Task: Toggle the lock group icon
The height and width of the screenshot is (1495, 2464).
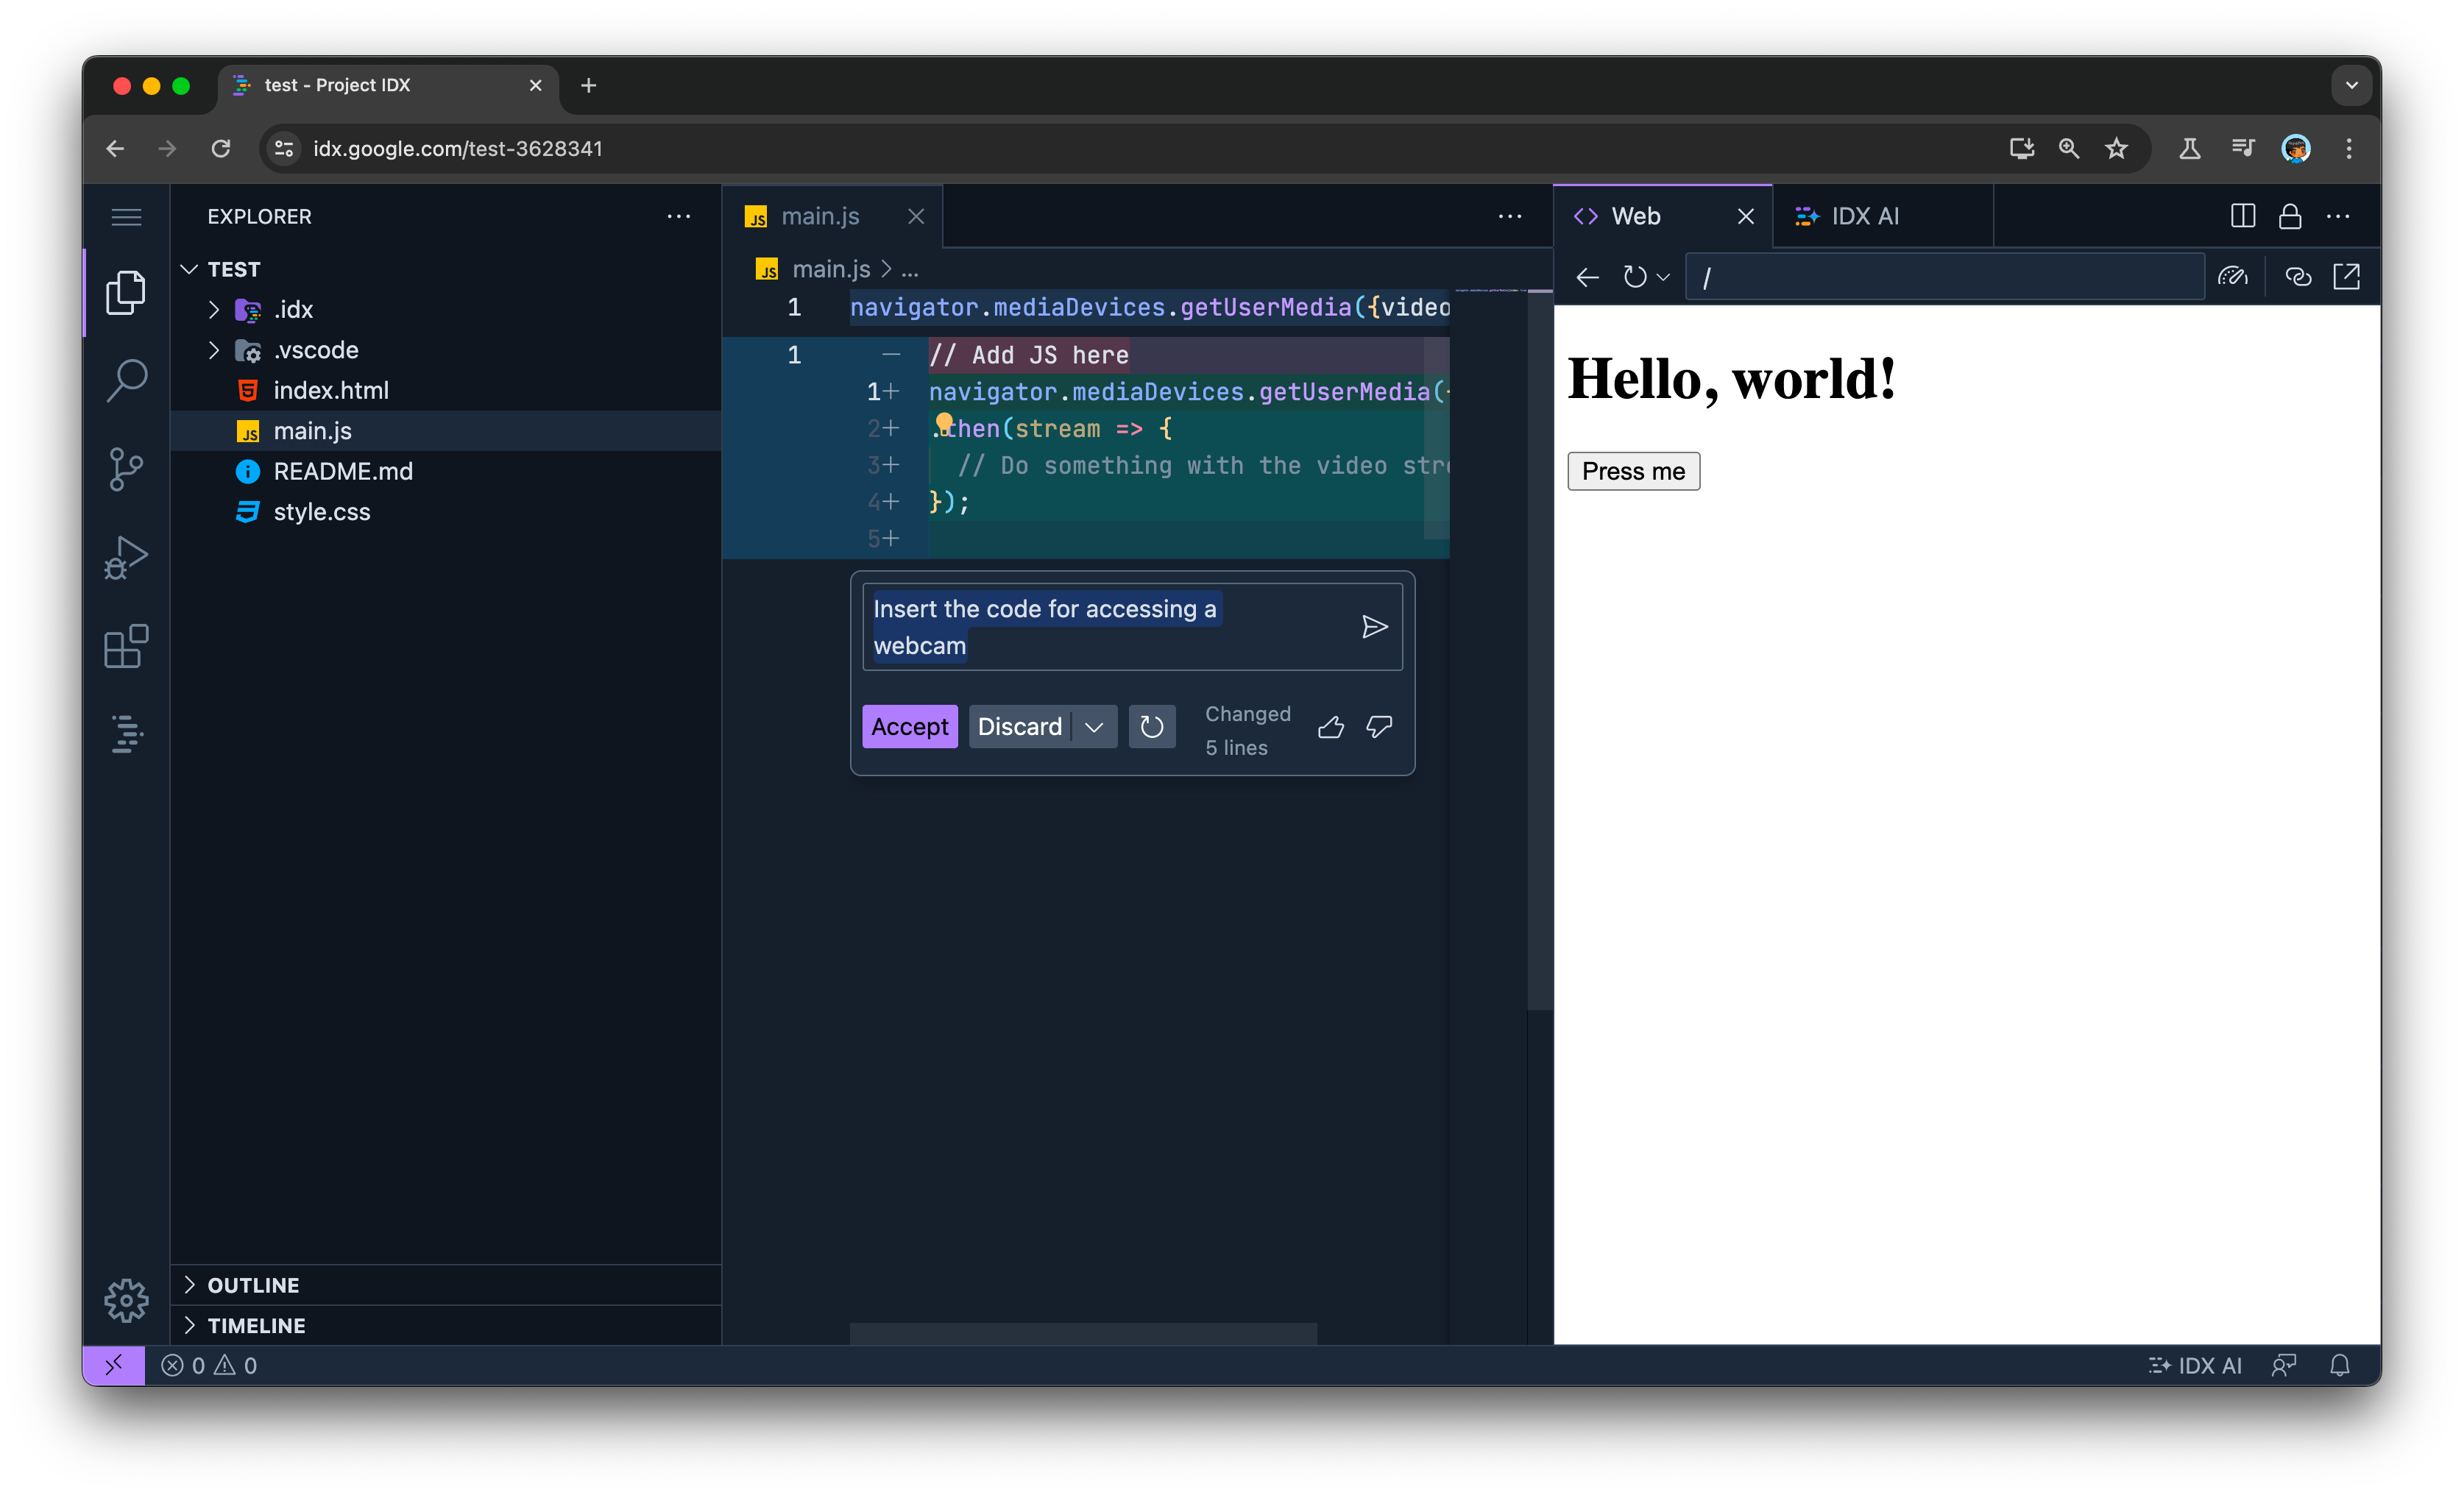Action: pyautogui.click(x=2290, y=216)
